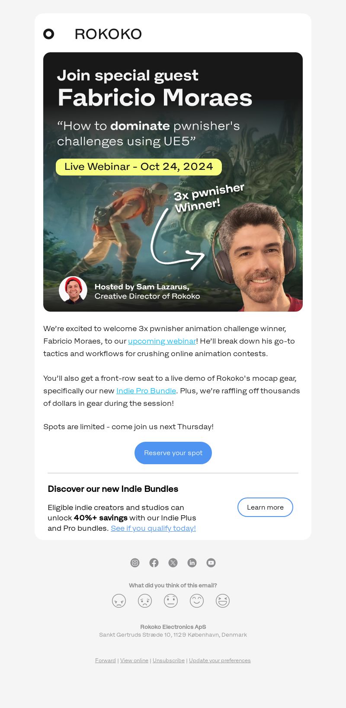Click the Unsubscribe footer link
Image resolution: width=346 pixels, height=708 pixels.
169,660
